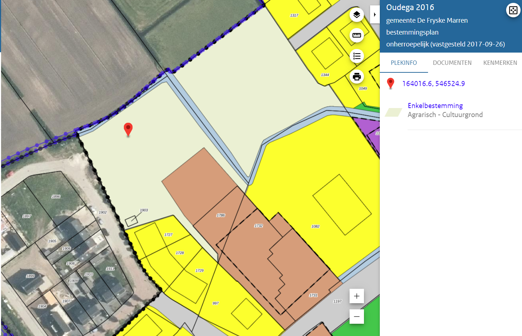The width and height of the screenshot is (522, 336).
Task: Click the onherroepelijk status text
Action: [x=446, y=44]
